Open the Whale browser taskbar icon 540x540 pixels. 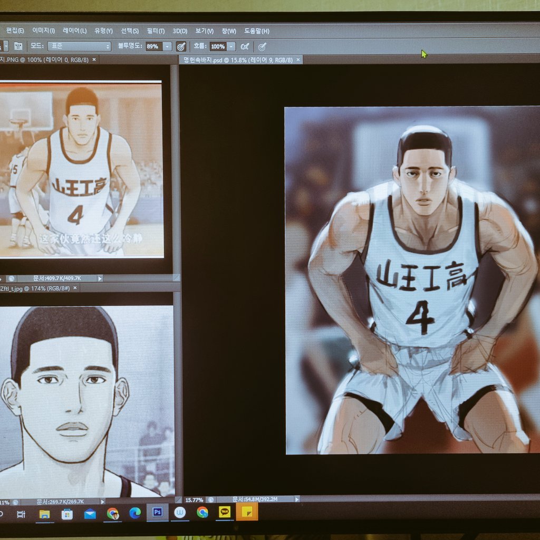[x=180, y=513]
